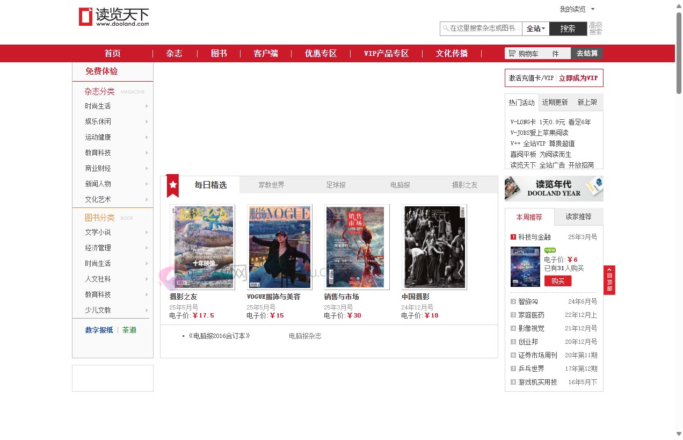Click the shopping cart icon
683x440 pixels.
point(512,53)
